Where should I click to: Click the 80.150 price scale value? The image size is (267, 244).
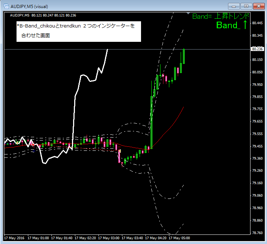coord(257,60)
